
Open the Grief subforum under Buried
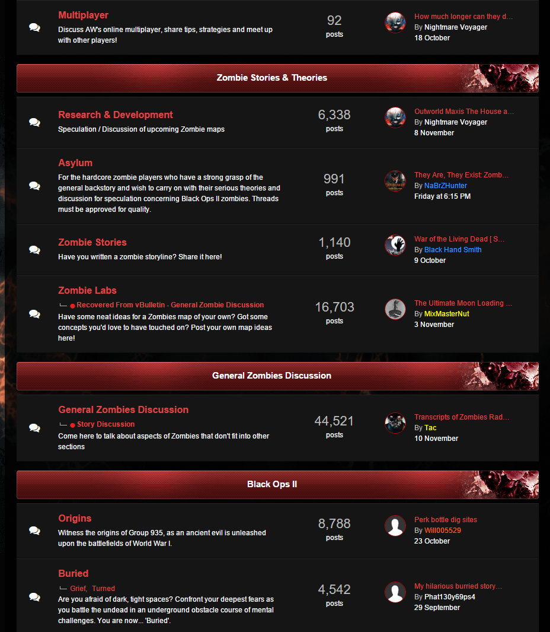pos(78,589)
